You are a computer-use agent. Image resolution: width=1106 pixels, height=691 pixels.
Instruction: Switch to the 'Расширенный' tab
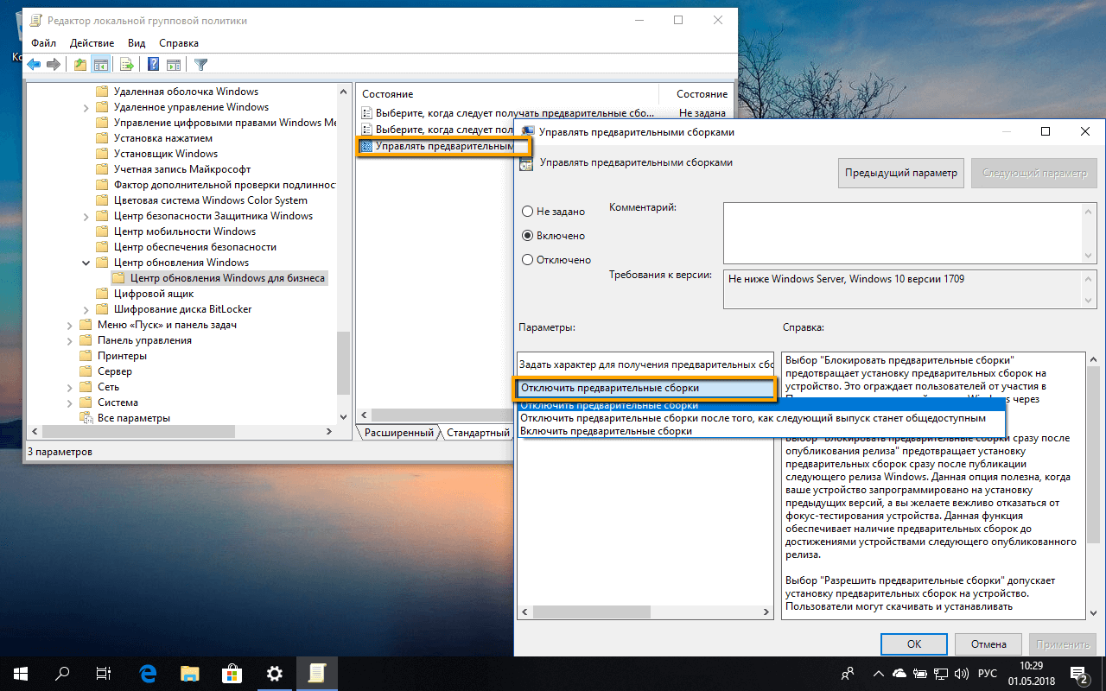[x=398, y=433]
